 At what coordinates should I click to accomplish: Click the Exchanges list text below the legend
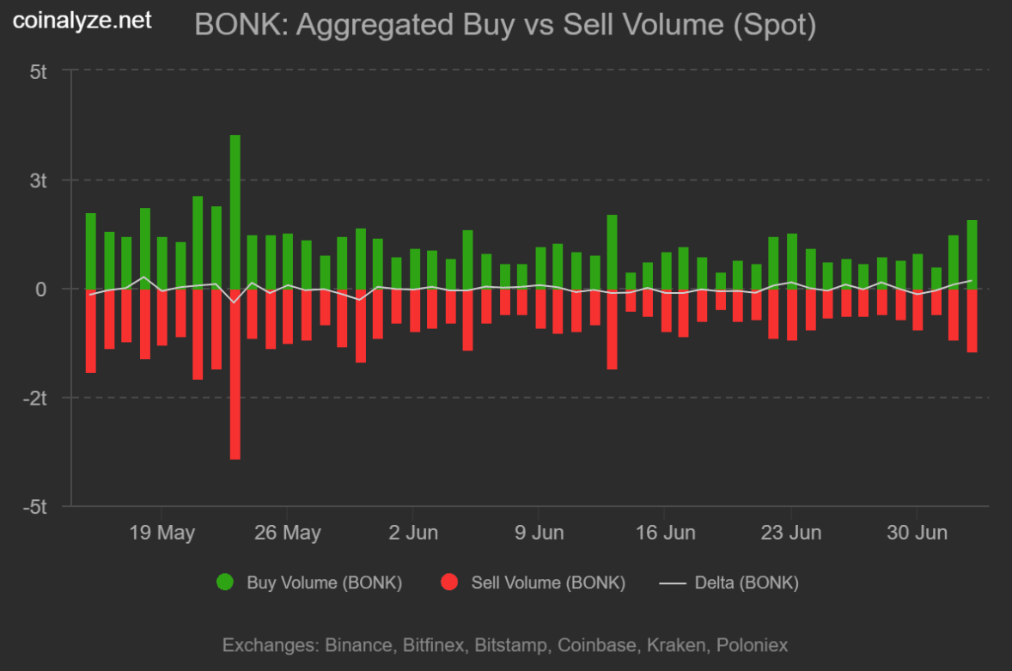pyautogui.click(x=505, y=645)
